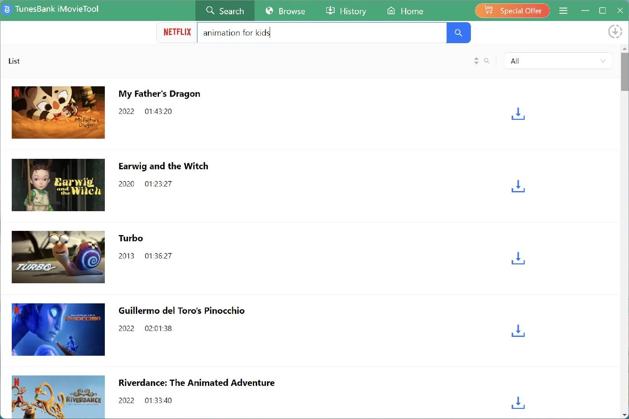The height and width of the screenshot is (419, 629).
Task: Open the downloading queue icon
Action: pos(615,31)
